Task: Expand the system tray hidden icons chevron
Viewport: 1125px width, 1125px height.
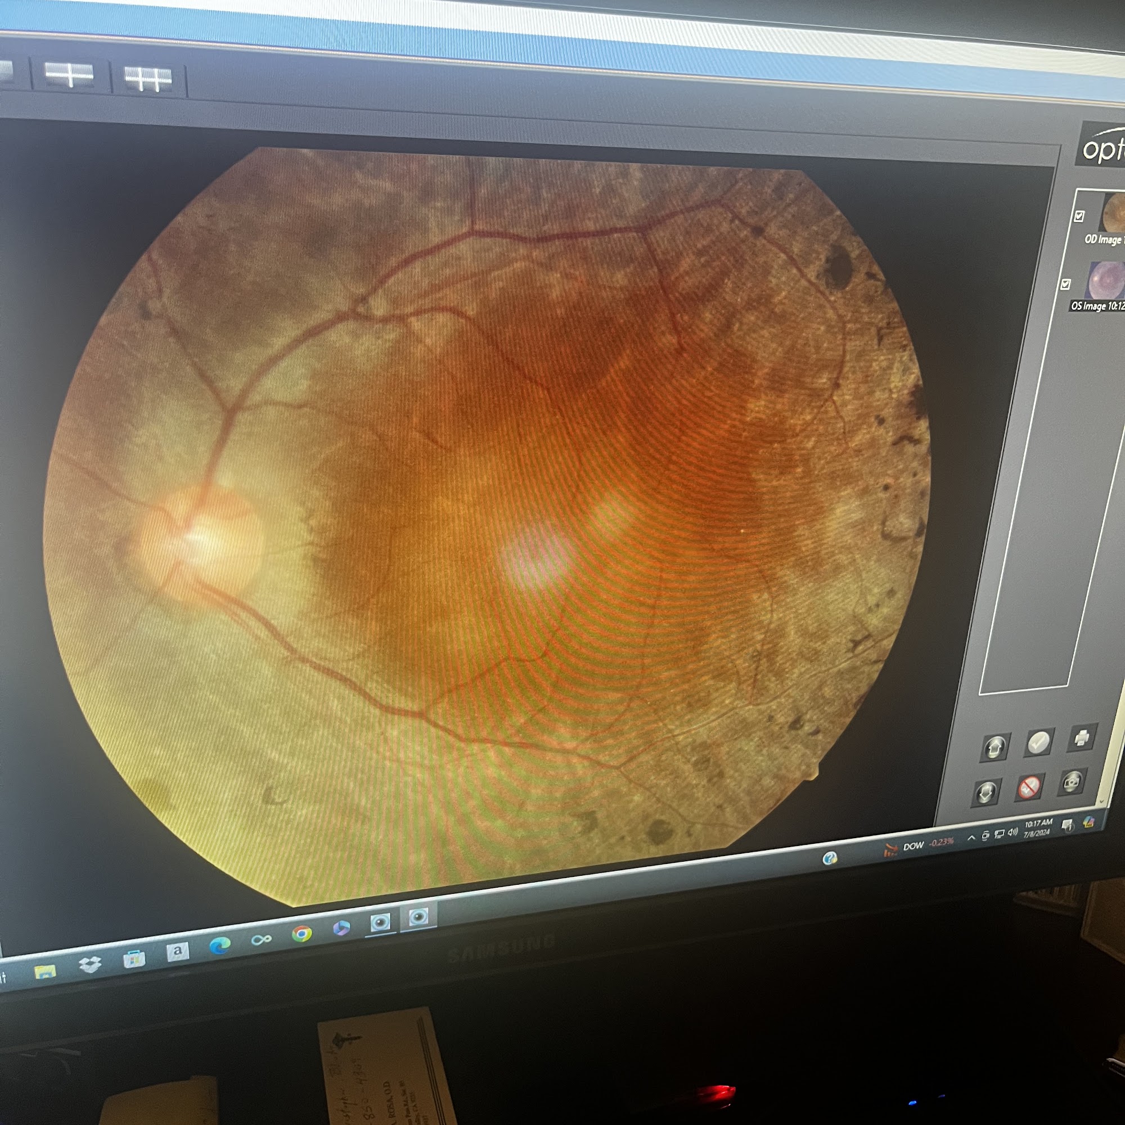Action: tap(971, 838)
